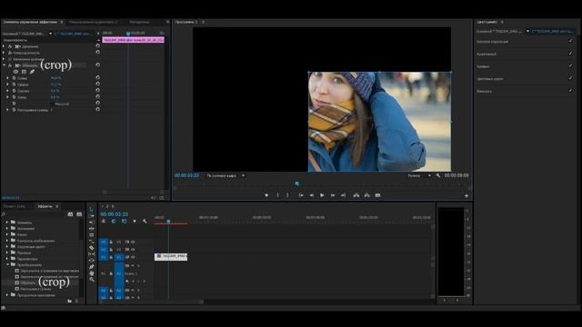Expand the first effects folder in Effects panel
582x327 pixels.
7,223
